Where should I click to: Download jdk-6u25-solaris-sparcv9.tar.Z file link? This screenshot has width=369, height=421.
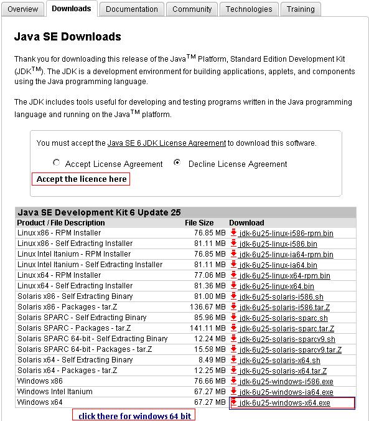(x=291, y=350)
